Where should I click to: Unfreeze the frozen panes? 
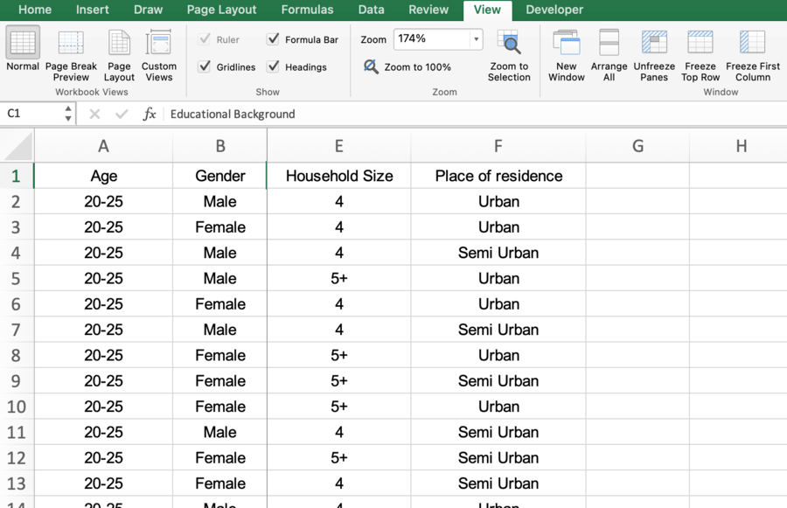[654, 44]
